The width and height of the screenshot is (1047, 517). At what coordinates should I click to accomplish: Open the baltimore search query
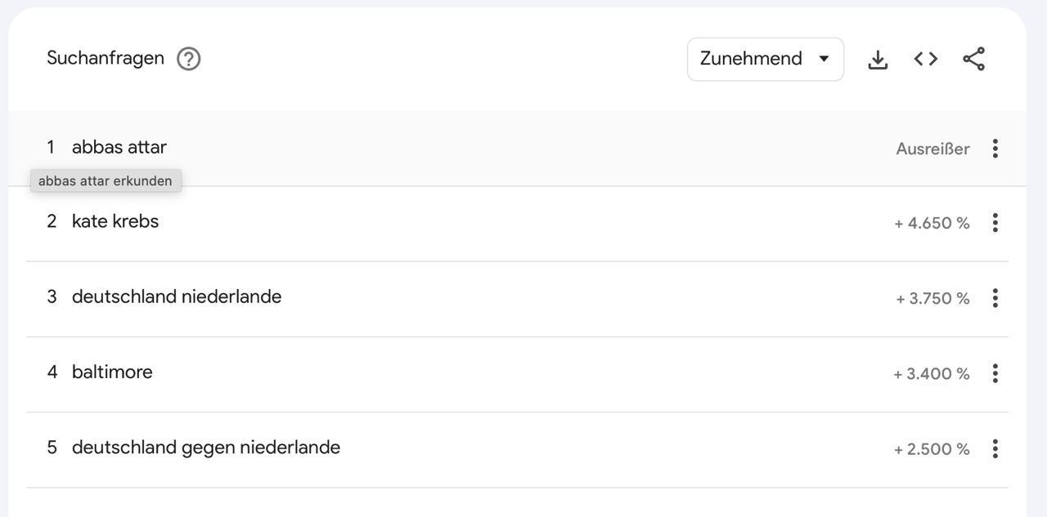pos(112,372)
